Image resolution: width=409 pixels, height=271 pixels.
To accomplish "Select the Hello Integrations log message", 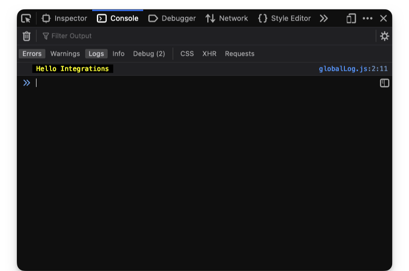I will [x=73, y=68].
